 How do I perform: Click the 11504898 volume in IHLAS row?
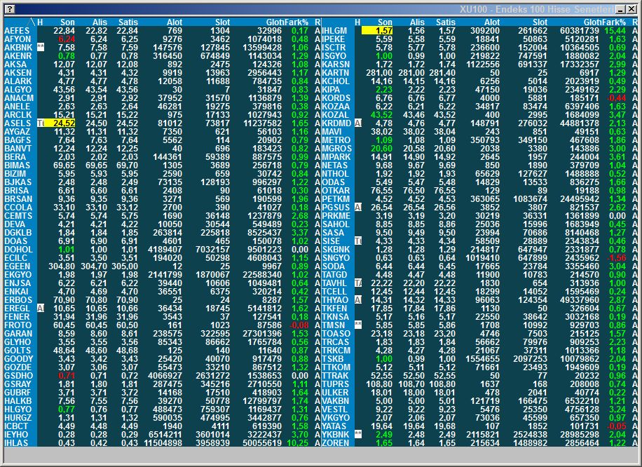click(163, 443)
